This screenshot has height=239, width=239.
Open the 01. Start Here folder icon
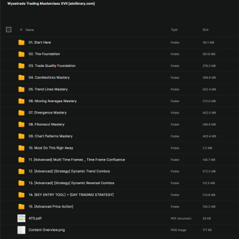[x=22, y=42]
